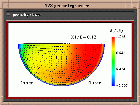Click the minimize dot button in title bar
The height and width of the screenshot is (105, 140).
tap(128, 6)
